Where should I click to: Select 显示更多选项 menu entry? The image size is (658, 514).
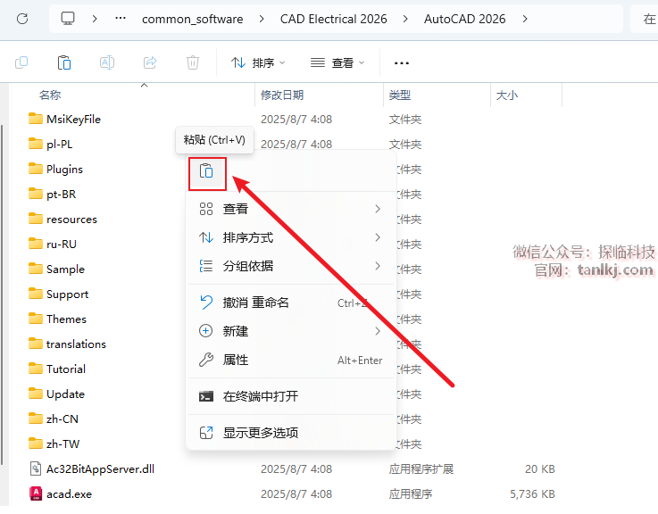pyautogui.click(x=260, y=433)
